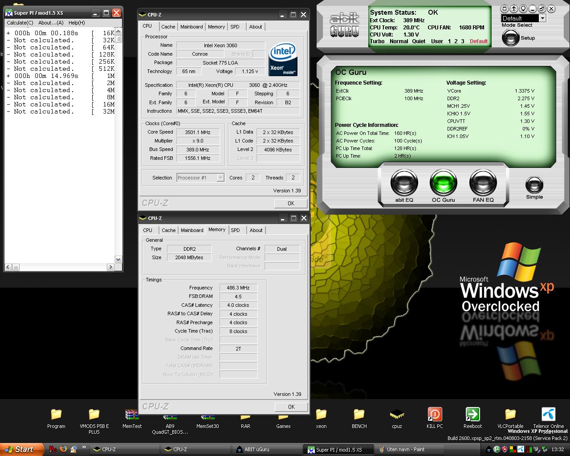This screenshot has height=456, width=570.
Task: Select Normal mode in abit Guru
Action: coord(399,41)
